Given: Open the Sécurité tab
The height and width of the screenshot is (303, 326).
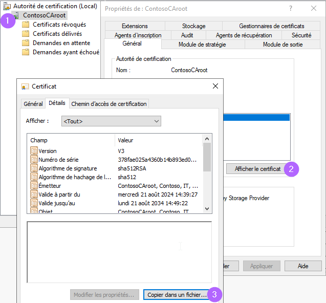Looking at the screenshot, I should pos(301,35).
